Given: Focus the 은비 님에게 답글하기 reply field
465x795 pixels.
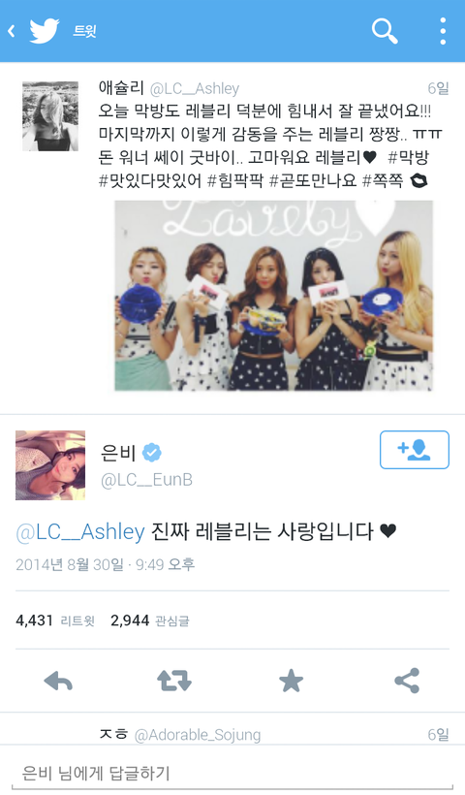Looking at the screenshot, I should point(232,774).
